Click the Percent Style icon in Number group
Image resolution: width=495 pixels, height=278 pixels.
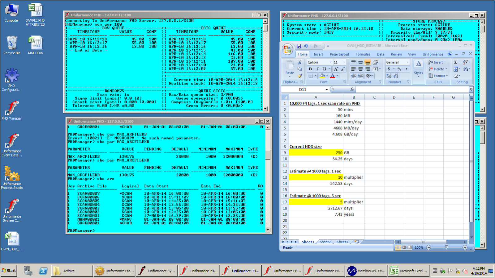tap(399, 69)
